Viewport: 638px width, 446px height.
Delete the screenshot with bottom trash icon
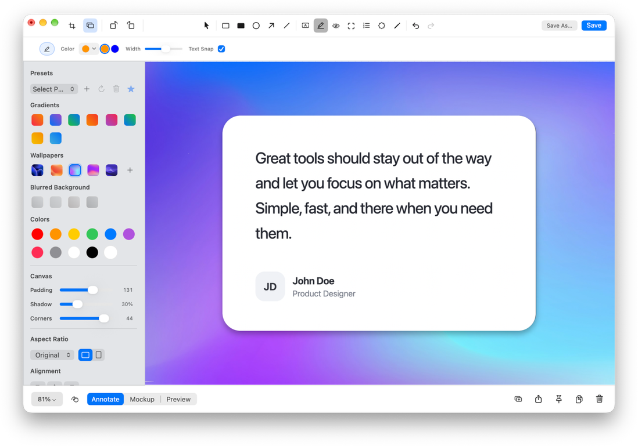point(599,399)
